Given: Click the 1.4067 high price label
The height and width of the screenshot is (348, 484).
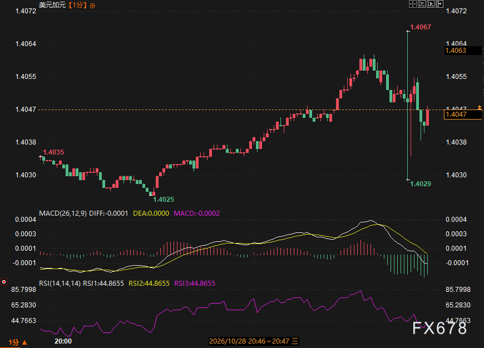Looking at the screenshot, I should pos(421,27).
